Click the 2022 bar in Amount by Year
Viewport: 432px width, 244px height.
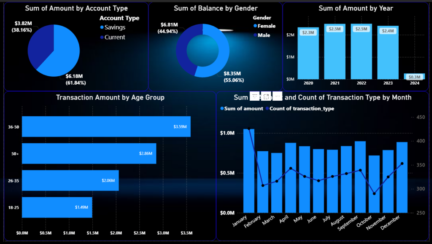coord(361,51)
